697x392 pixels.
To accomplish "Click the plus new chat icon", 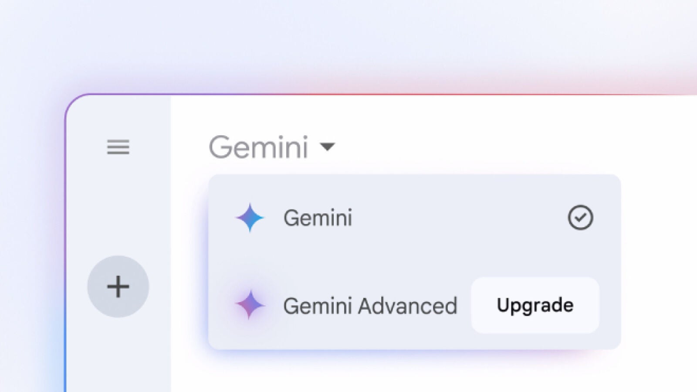I will (118, 286).
